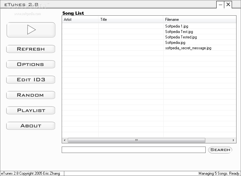Minimize the eTunes window

(x=220, y=5)
